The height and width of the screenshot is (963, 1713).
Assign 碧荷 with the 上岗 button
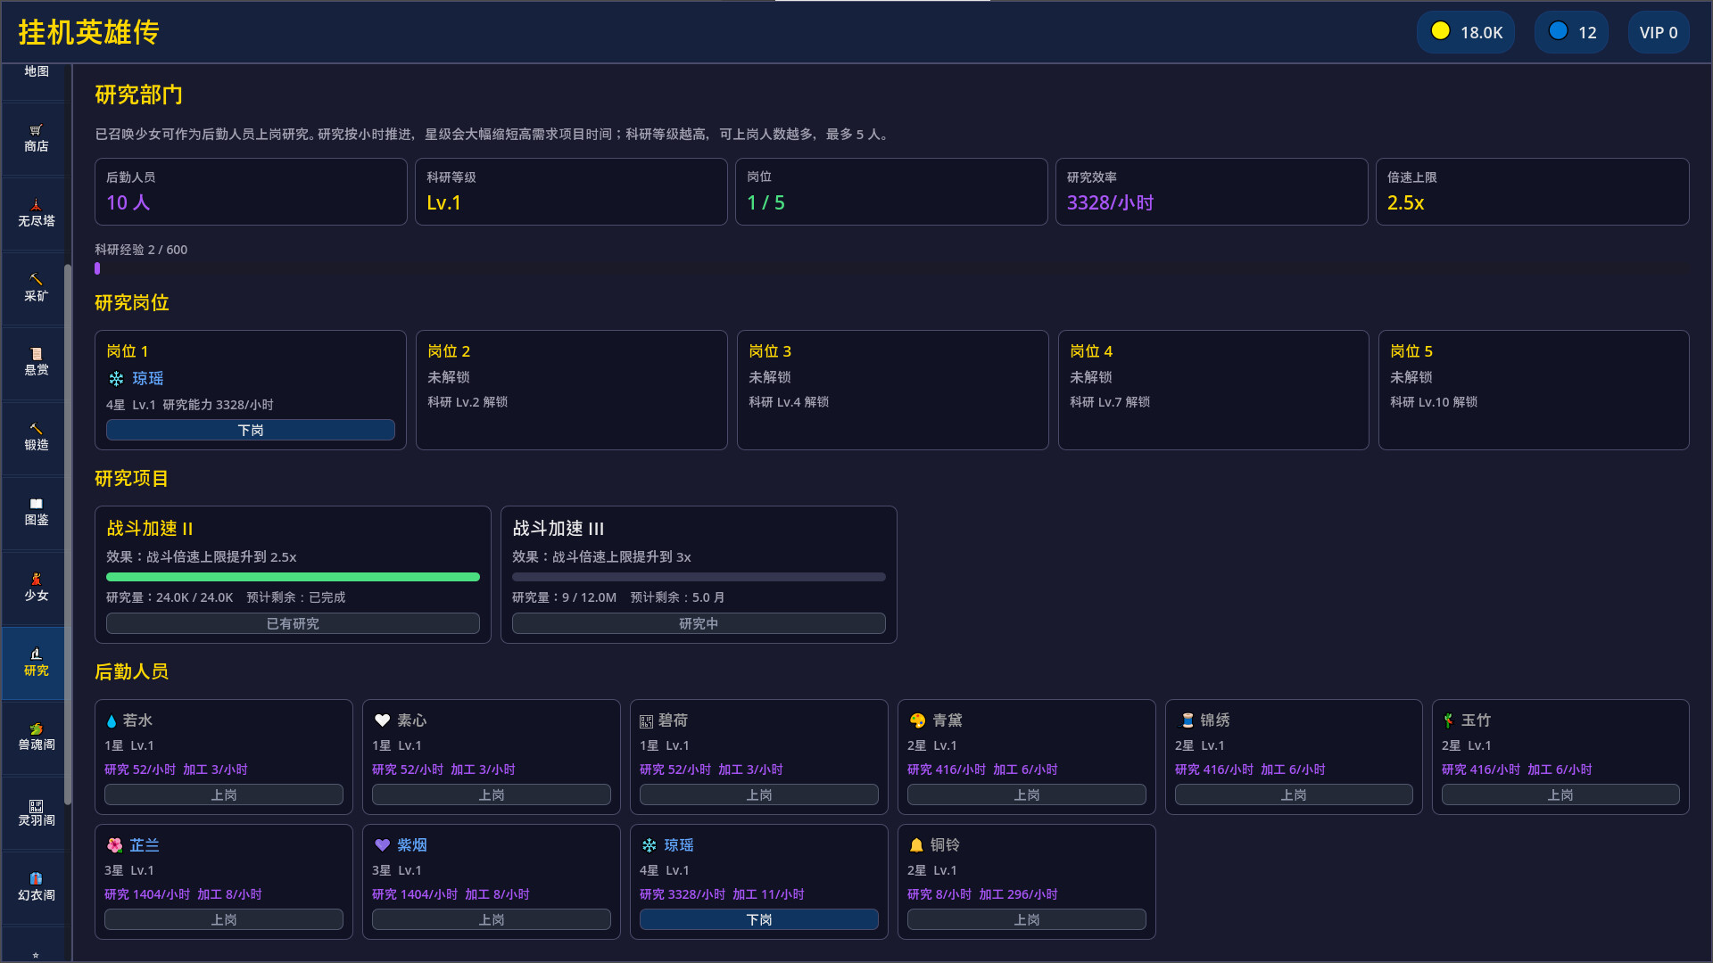click(758, 794)
